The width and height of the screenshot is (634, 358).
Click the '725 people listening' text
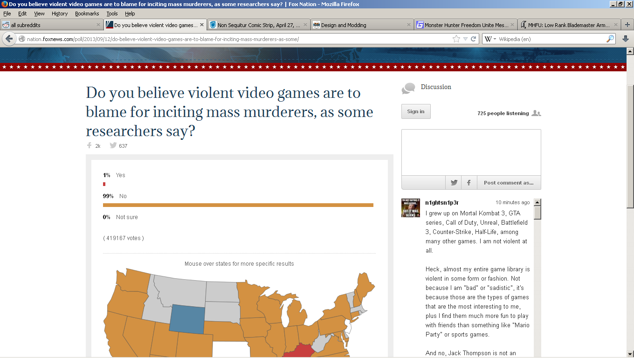[x=503, y=113]
